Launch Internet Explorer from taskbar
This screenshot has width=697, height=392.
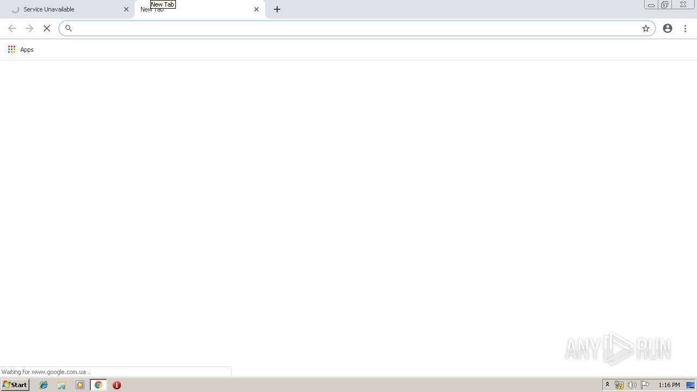44,385
